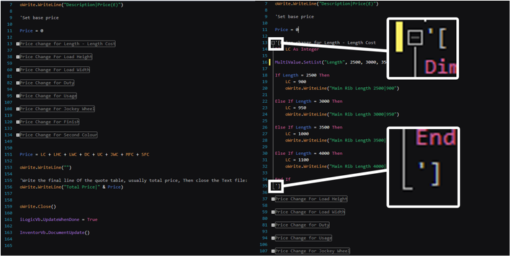
Task: Click 'If Length = 2500 Then' line
Action: (302, 75)
